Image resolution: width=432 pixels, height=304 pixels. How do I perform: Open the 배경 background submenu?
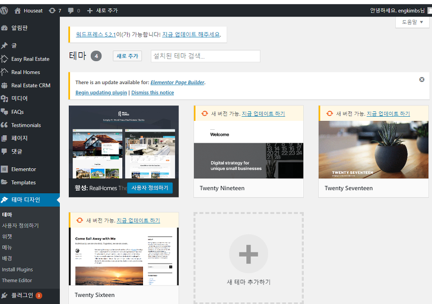point(7,258)
